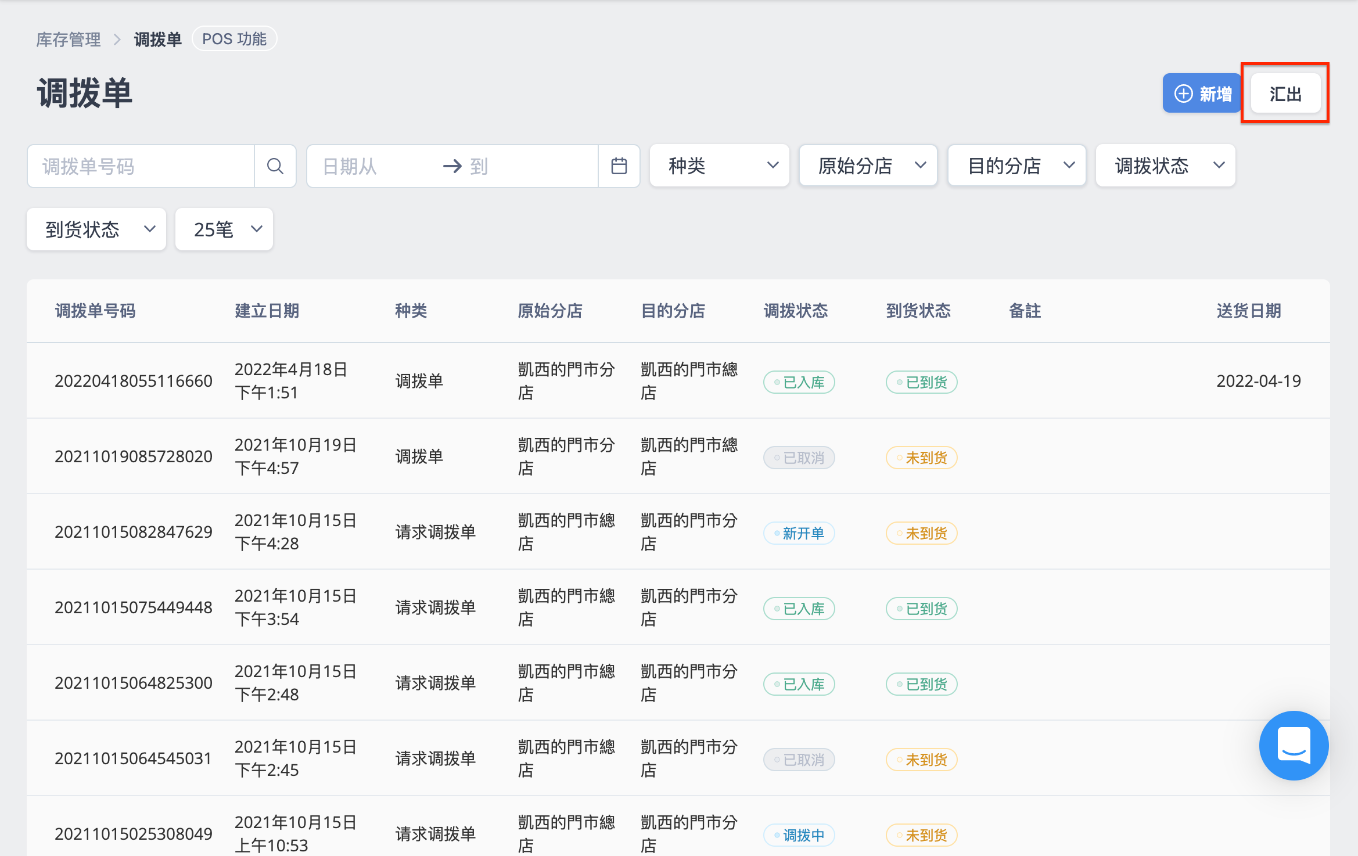Screen dimensions: 1358x856
Task: Open the calendar date picker icon
Action: (619, 167)
